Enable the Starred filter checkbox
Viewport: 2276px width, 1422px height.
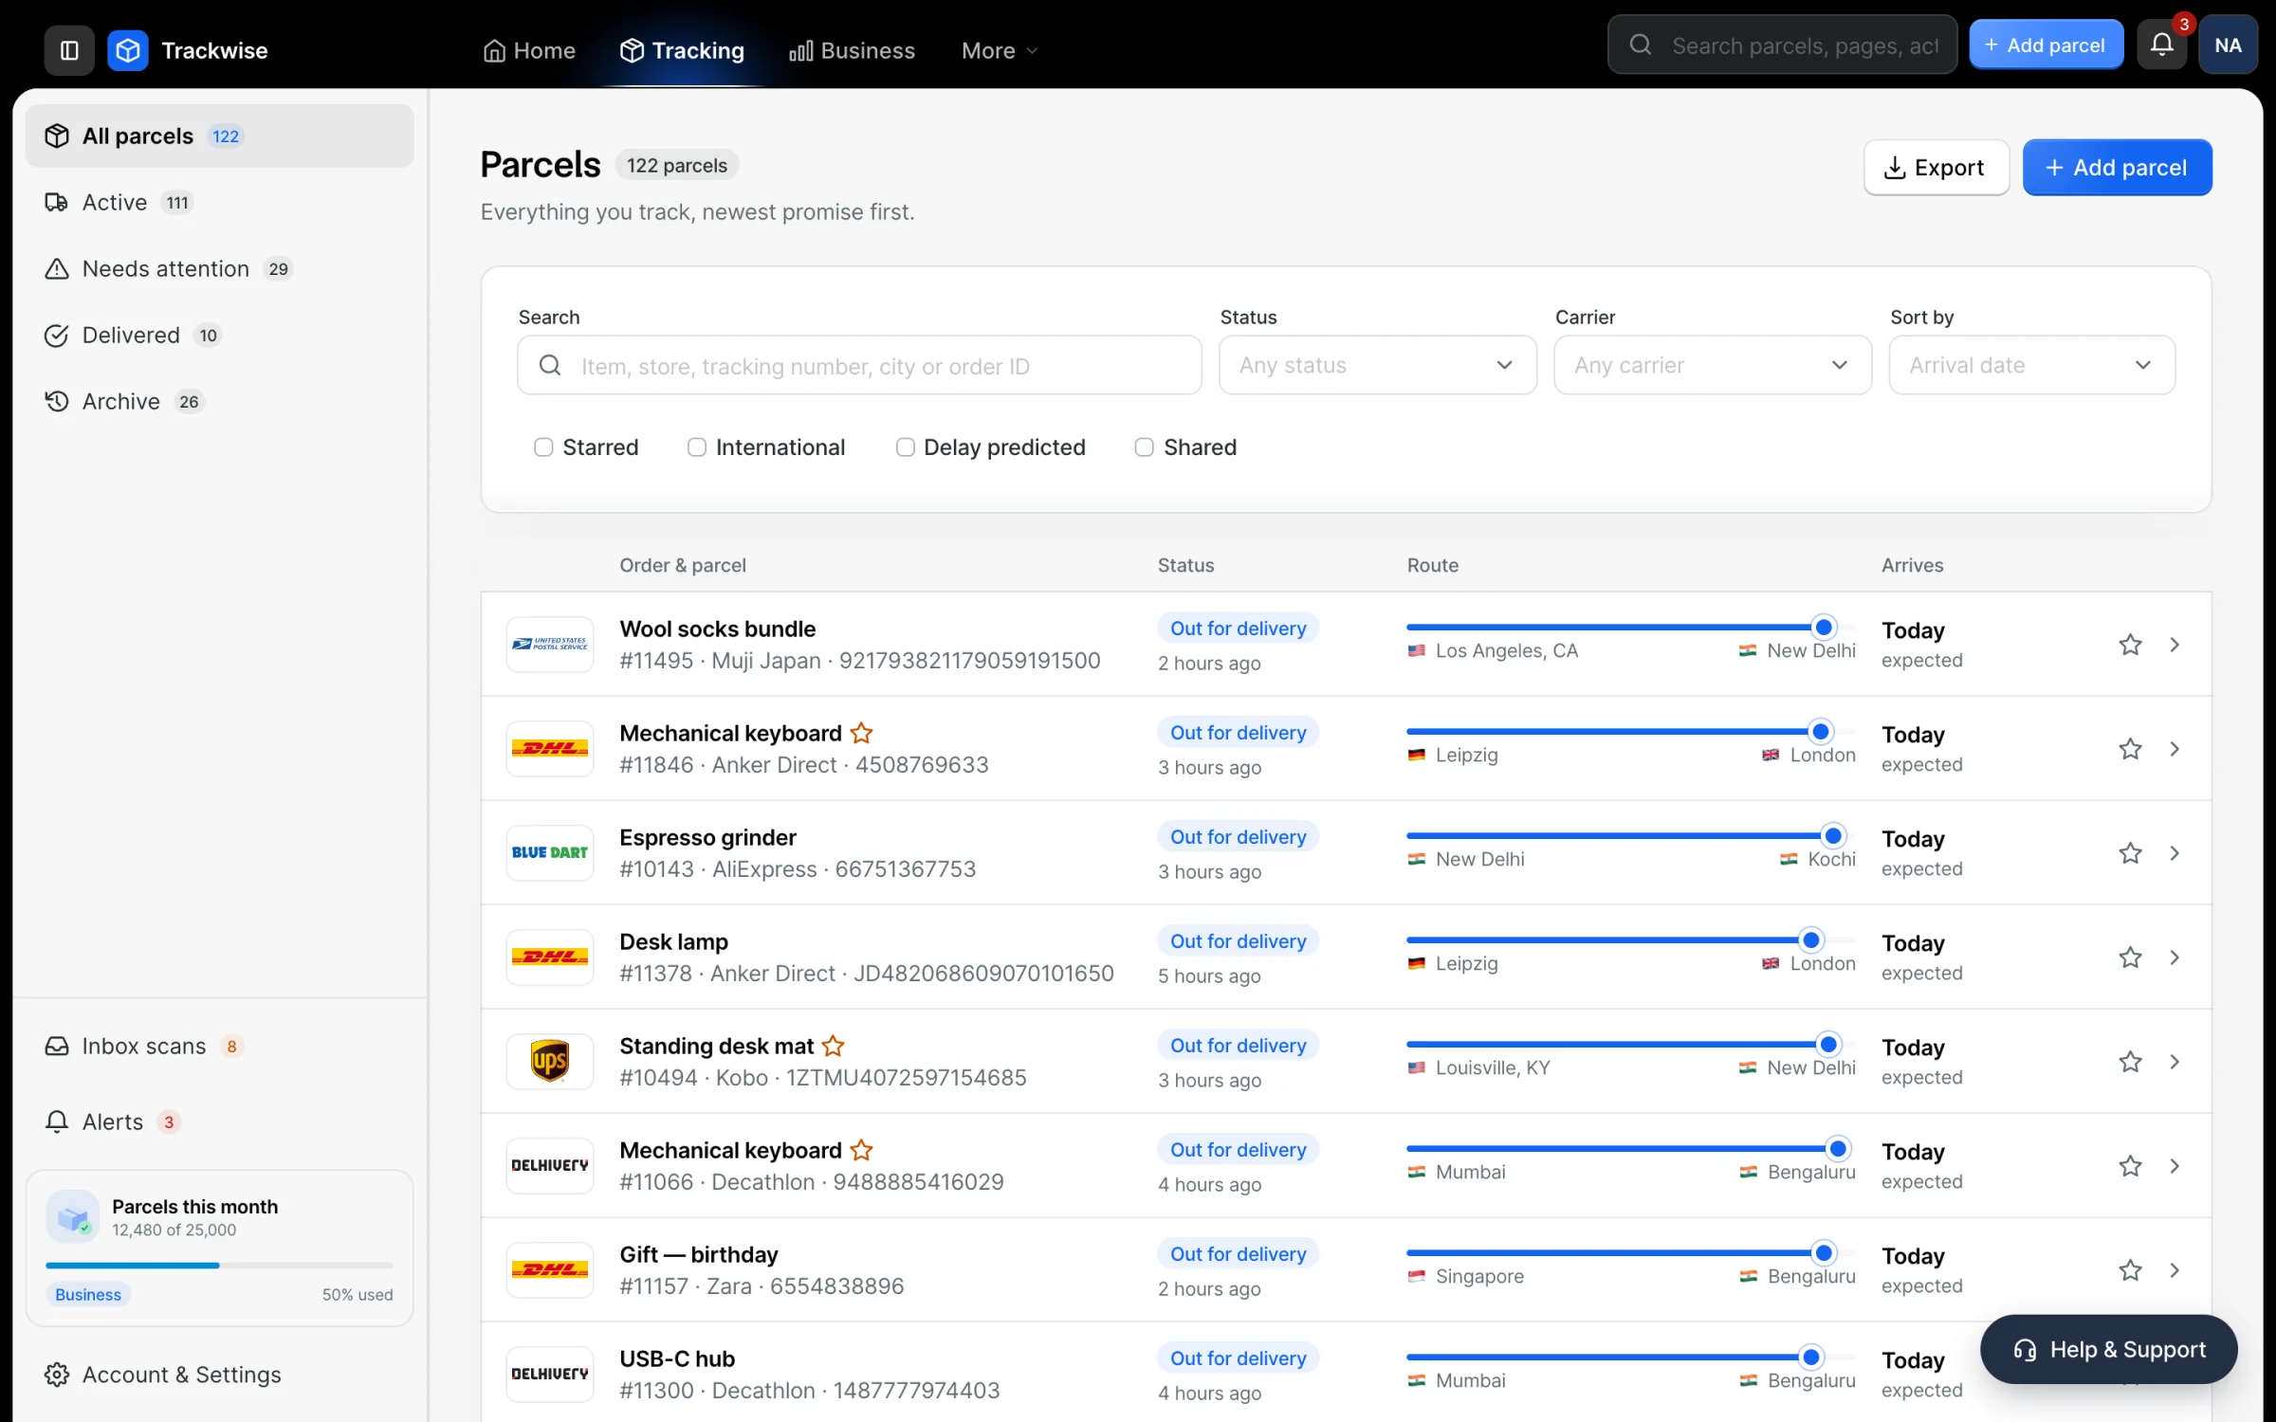[543, 447]
